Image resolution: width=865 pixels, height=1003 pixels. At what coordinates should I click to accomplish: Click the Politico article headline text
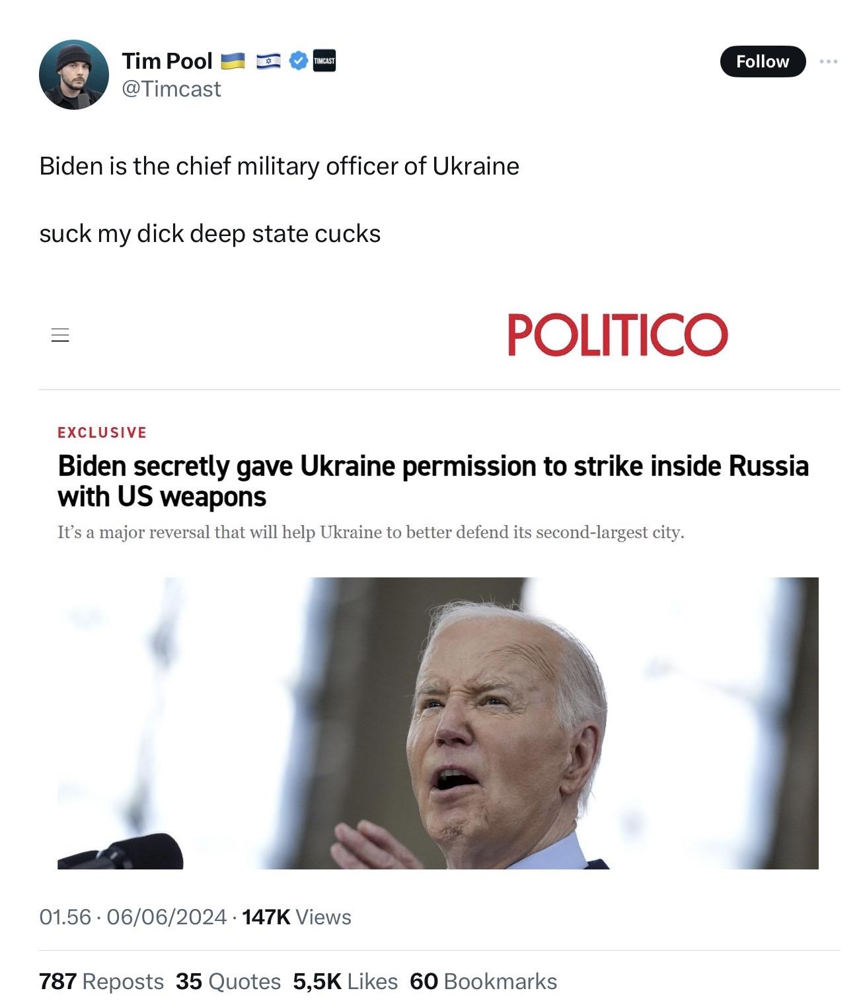(x=433, y=481)
